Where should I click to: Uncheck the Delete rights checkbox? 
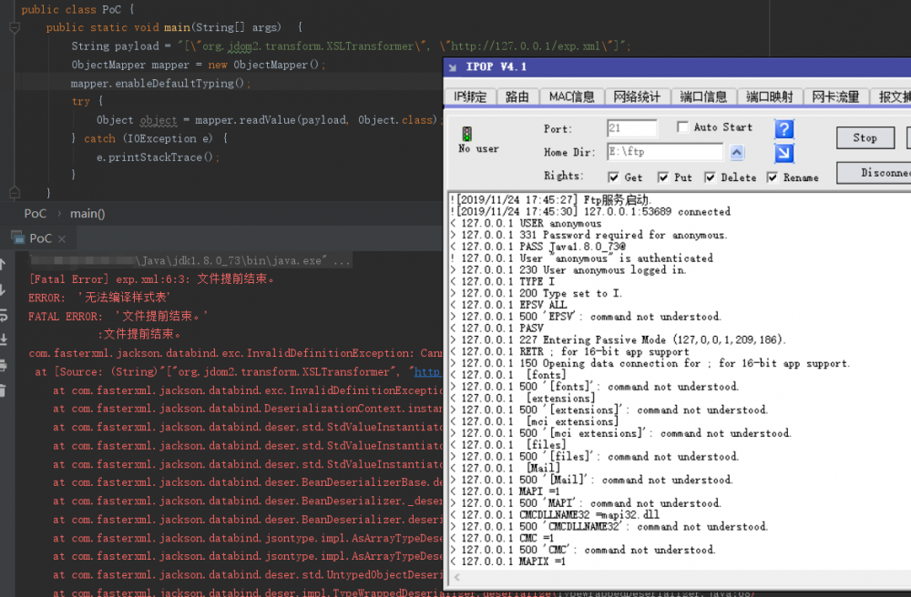point(710,177)
